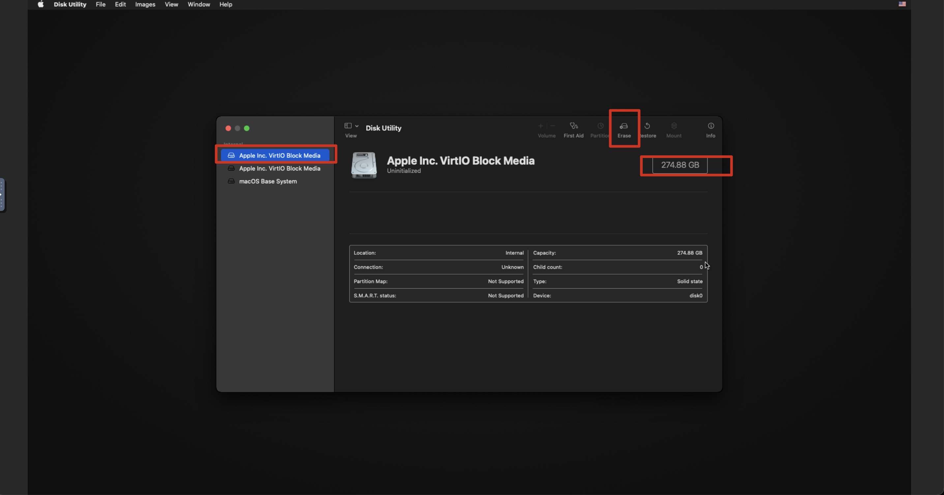
Task: Click the large hard disk drive image
Action: (x=364, y=165)
